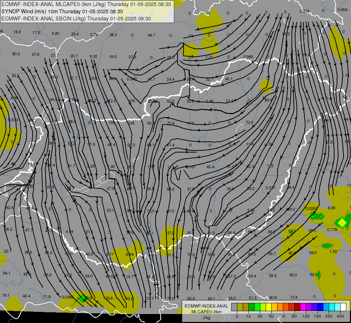Viewport: 351px width, 323px height.
Task: Click the map value 5.48
Action: coord(209,101)
